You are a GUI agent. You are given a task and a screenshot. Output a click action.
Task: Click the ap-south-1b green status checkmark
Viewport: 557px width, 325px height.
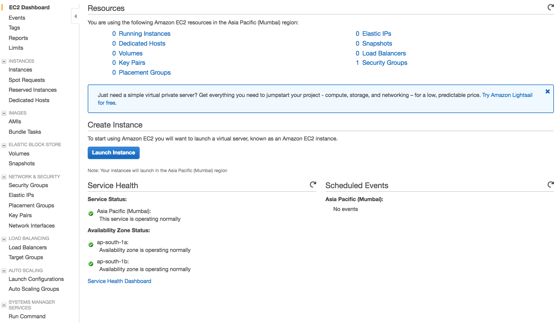pos(91,264)
